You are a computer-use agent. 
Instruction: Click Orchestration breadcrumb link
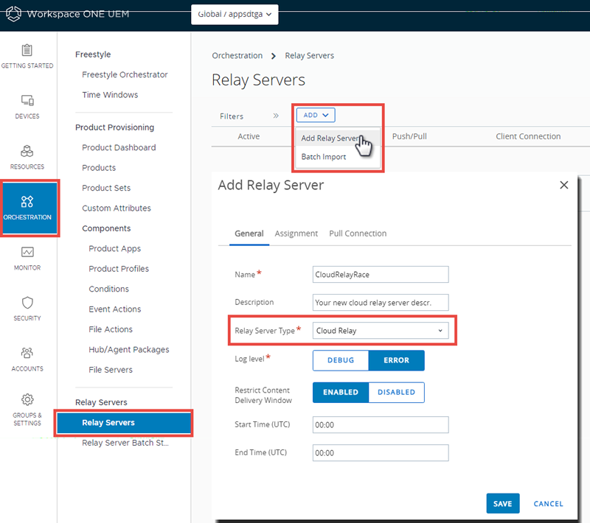click(x=237, y=55)
